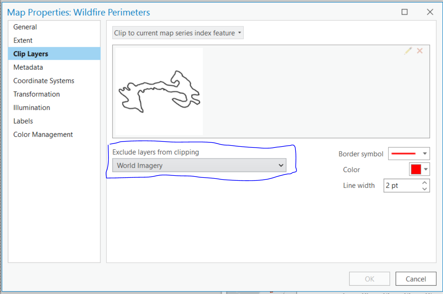
Task: Open the clip options dropdown
Action: (239, 33)
